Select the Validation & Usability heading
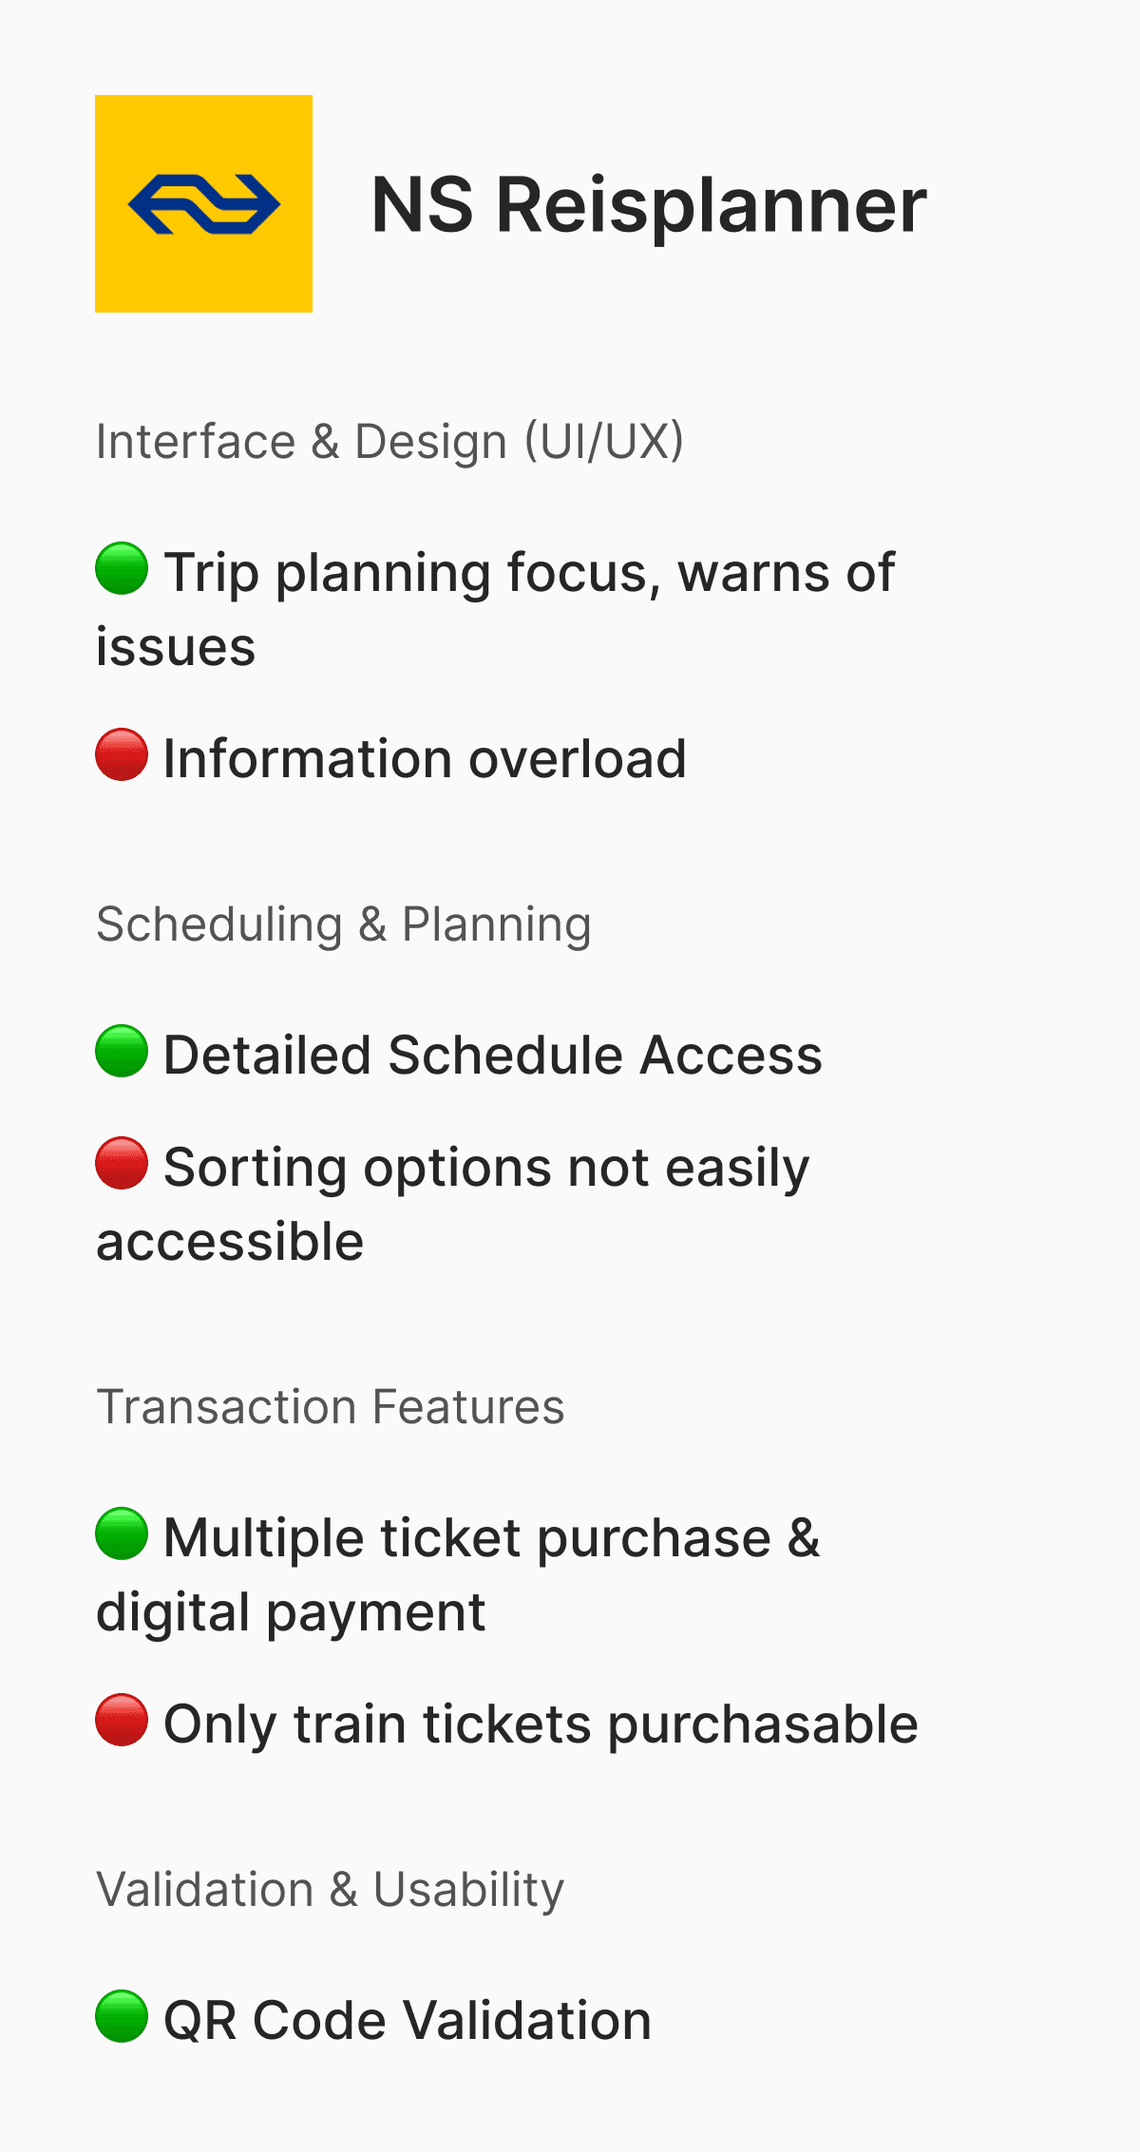 pyautogui.click(x=331, y=1889)
